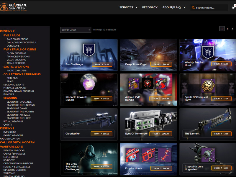
Task: Click Deep Stone Crypt From $14.99 button
Action: click(x=161, y=64)
